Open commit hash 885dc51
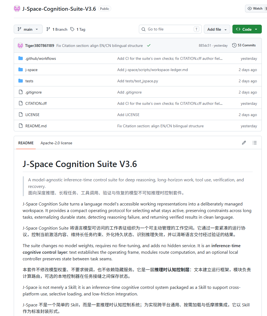 point(205,46)
